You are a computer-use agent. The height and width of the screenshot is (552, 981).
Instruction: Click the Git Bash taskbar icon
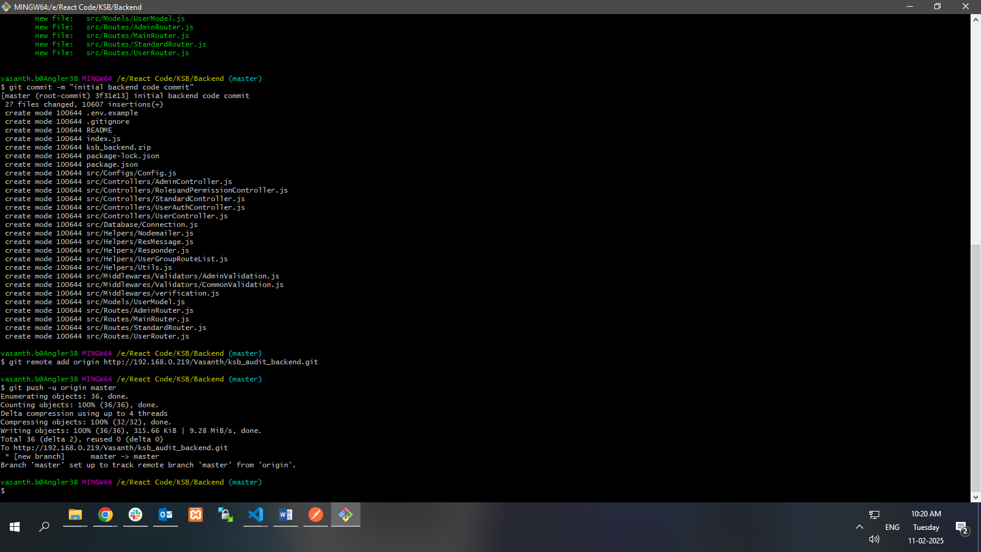346,515
